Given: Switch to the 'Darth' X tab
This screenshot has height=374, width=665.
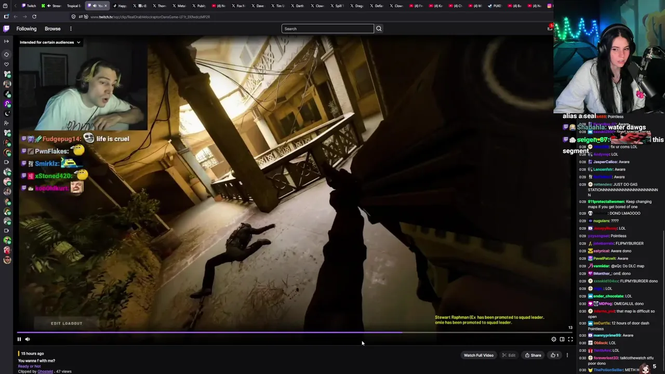Looking at the screenshot, I should coord(297,6).
